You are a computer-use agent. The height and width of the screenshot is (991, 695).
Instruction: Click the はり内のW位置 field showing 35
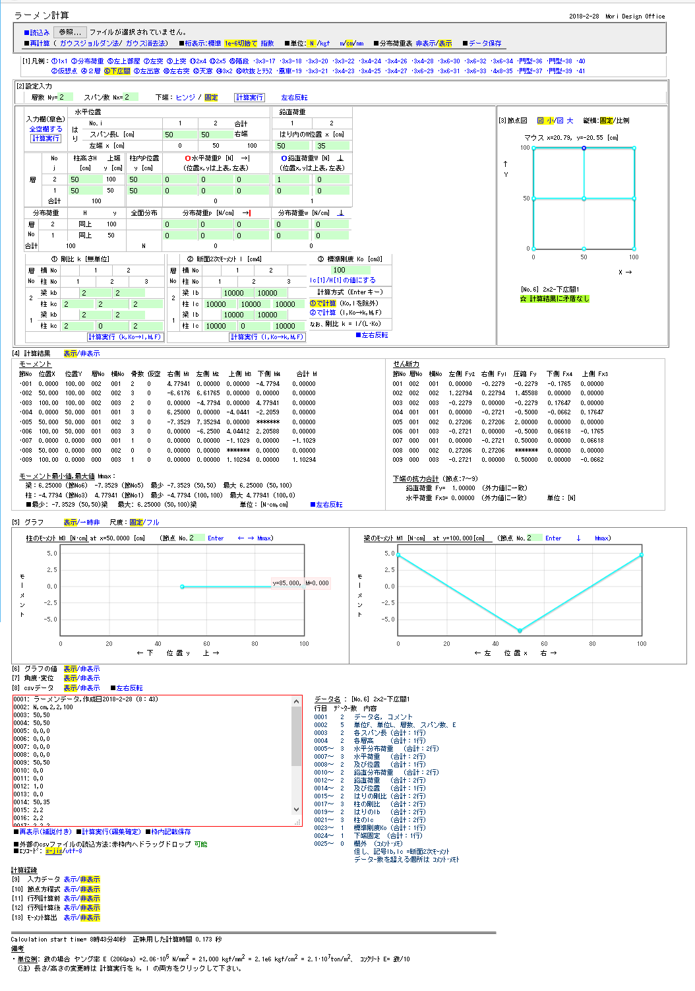pos(332,146)
